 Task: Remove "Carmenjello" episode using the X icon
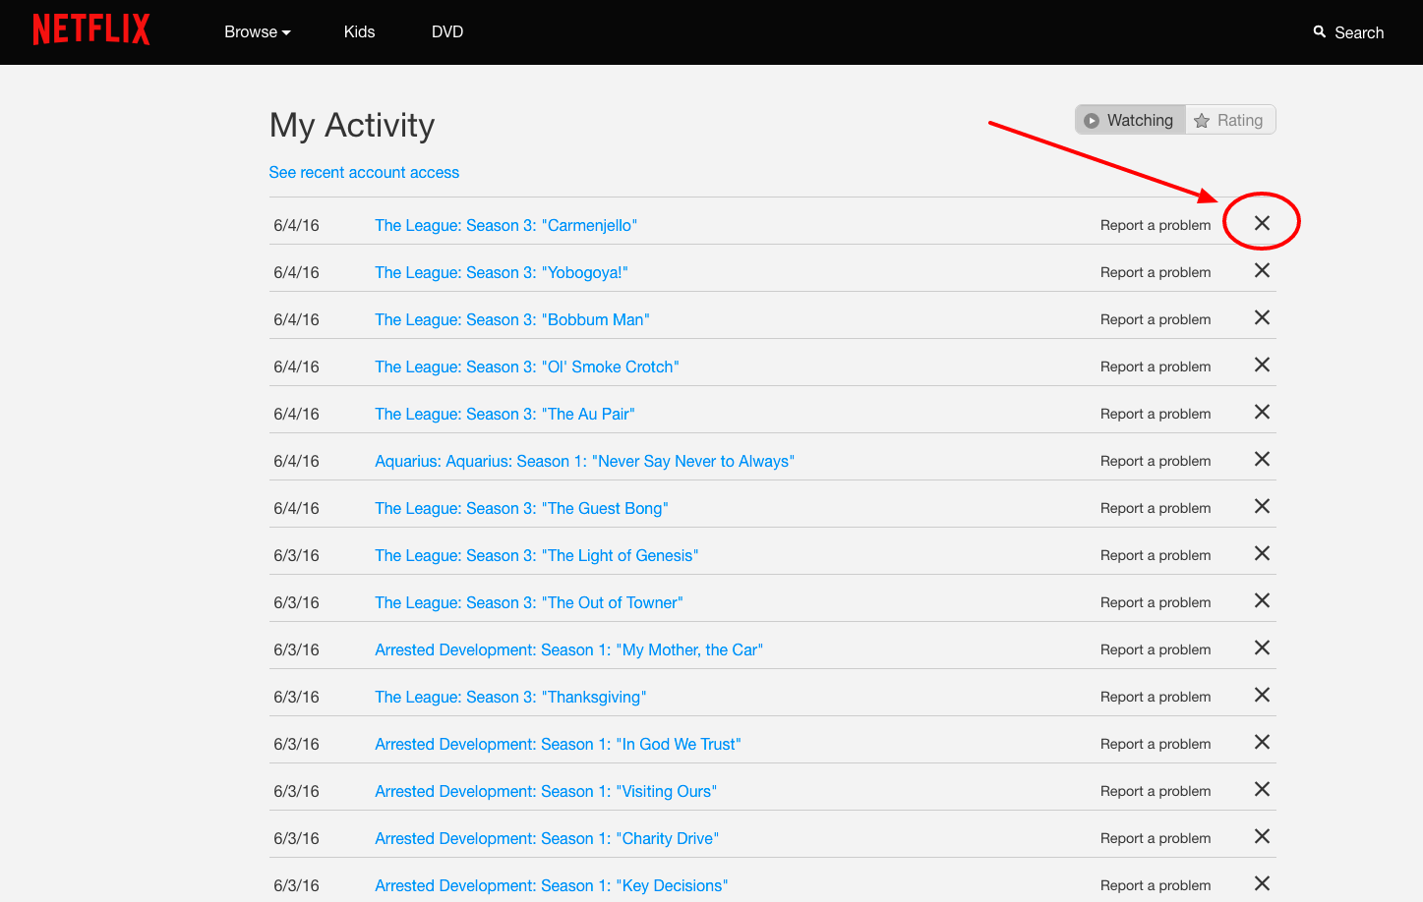click(1262, 223)
